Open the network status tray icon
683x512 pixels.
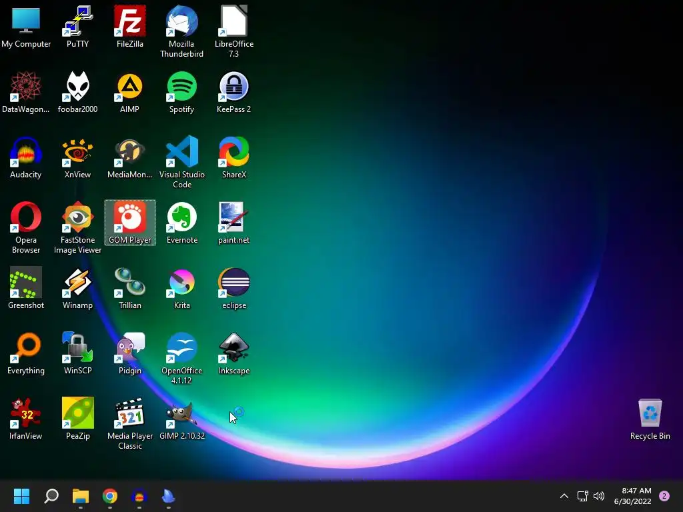(x=582, y=496)
